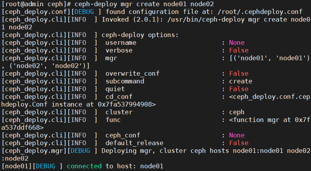The height and width of the screenshot is (171, 311).
Task: Click the 'False' value for default_release
Action: click(x=239, y=143)
